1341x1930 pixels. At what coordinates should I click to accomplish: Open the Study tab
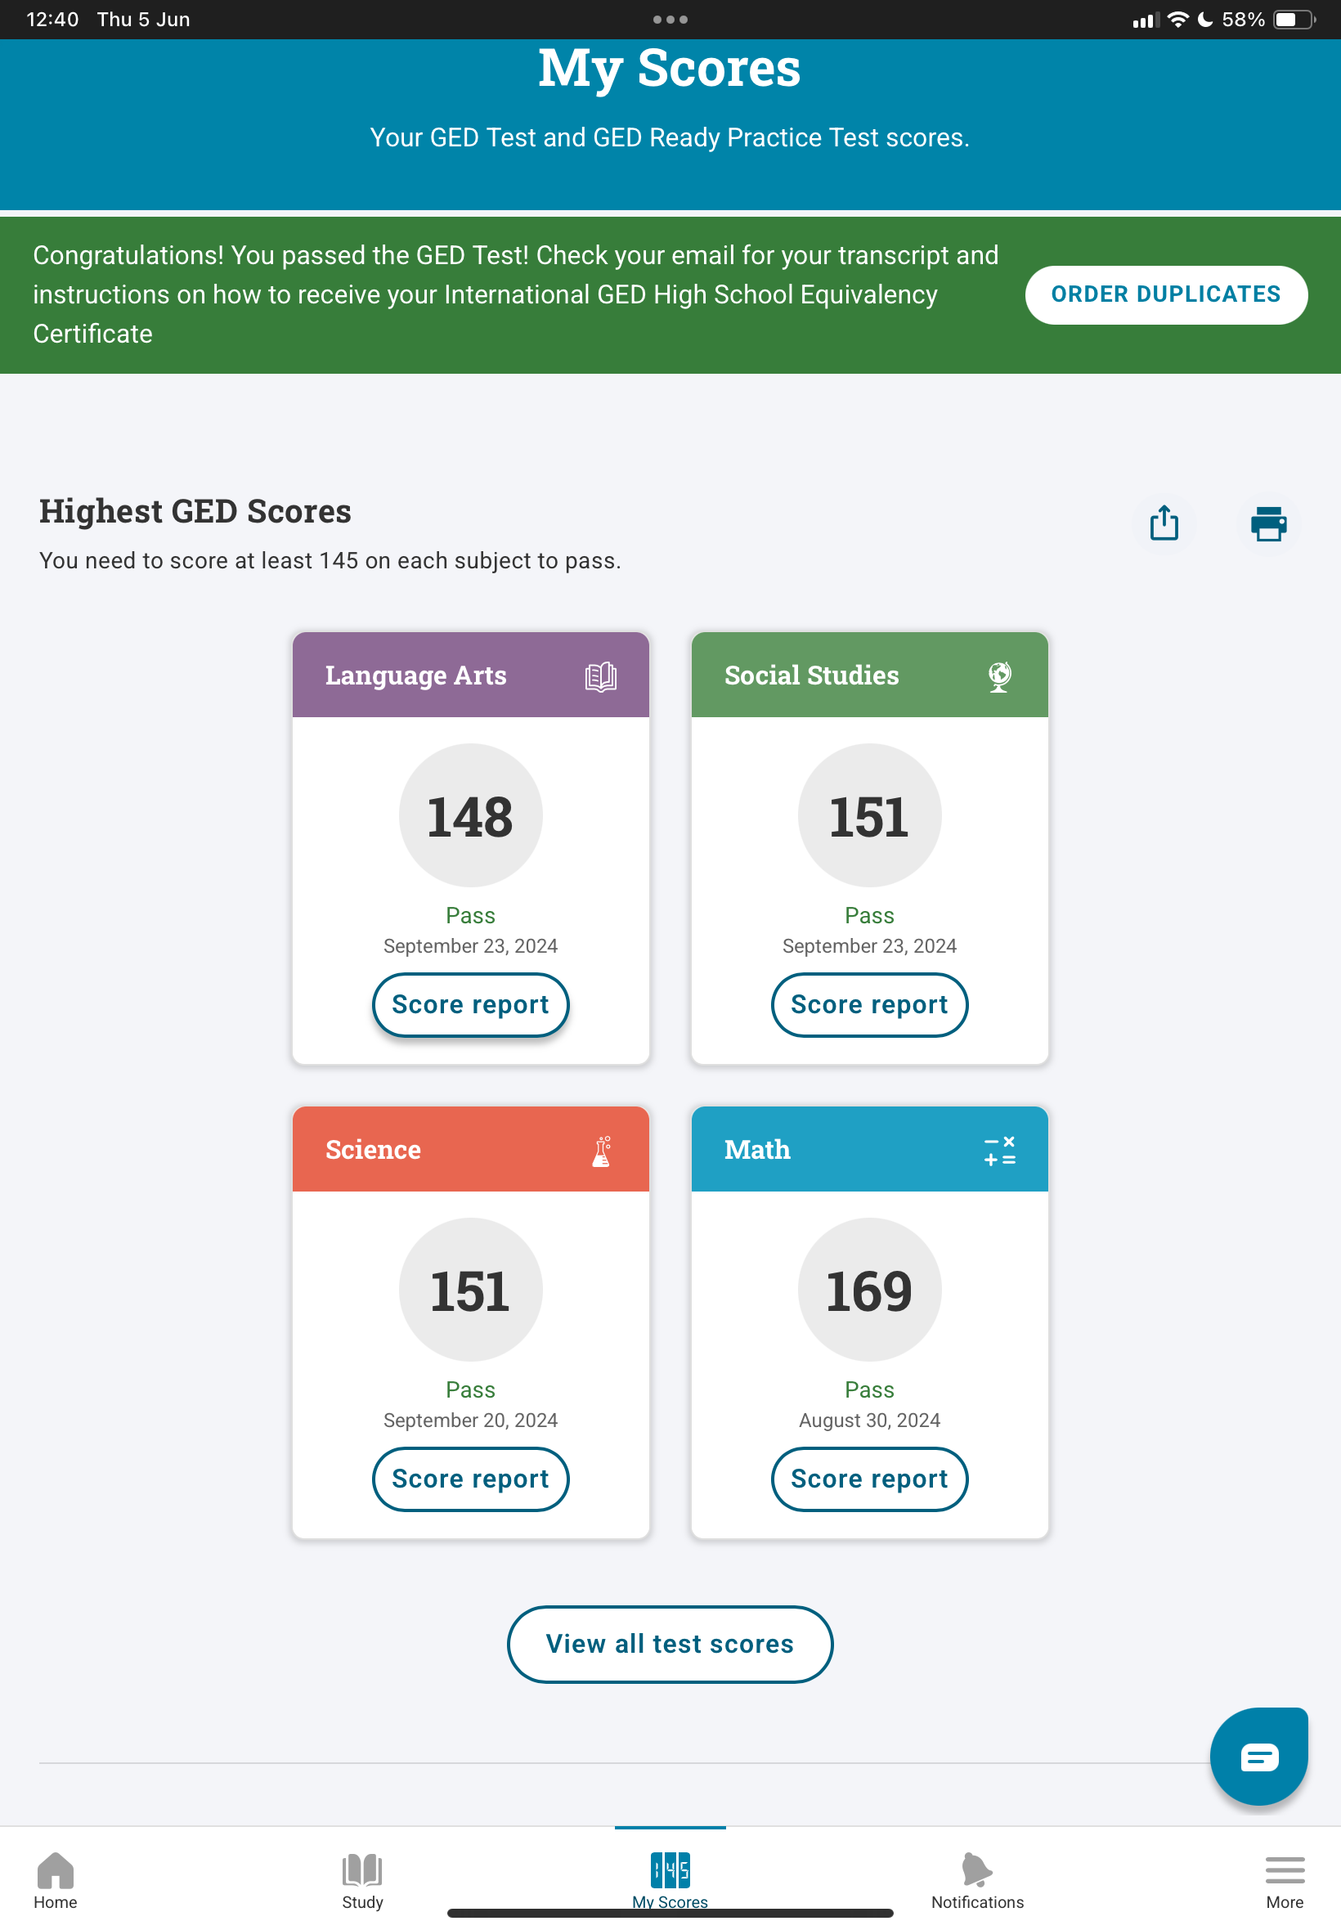pos(362,1880)
